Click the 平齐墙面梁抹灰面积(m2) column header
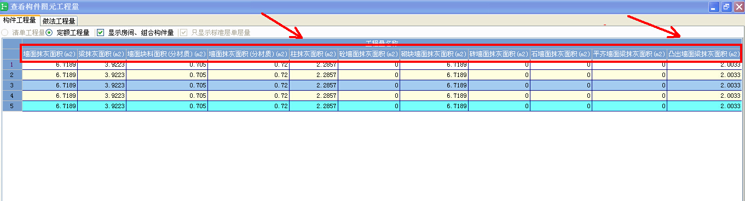 [x=630, y=54]
